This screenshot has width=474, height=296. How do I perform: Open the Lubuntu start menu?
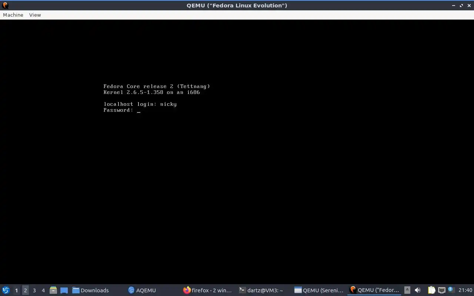coord(6,290)
